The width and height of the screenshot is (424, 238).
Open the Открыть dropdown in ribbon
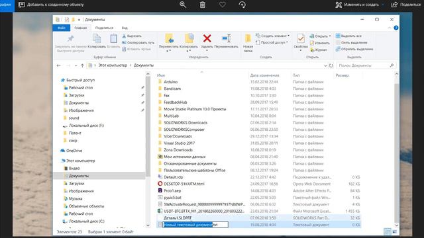click(x=320, y=36)
